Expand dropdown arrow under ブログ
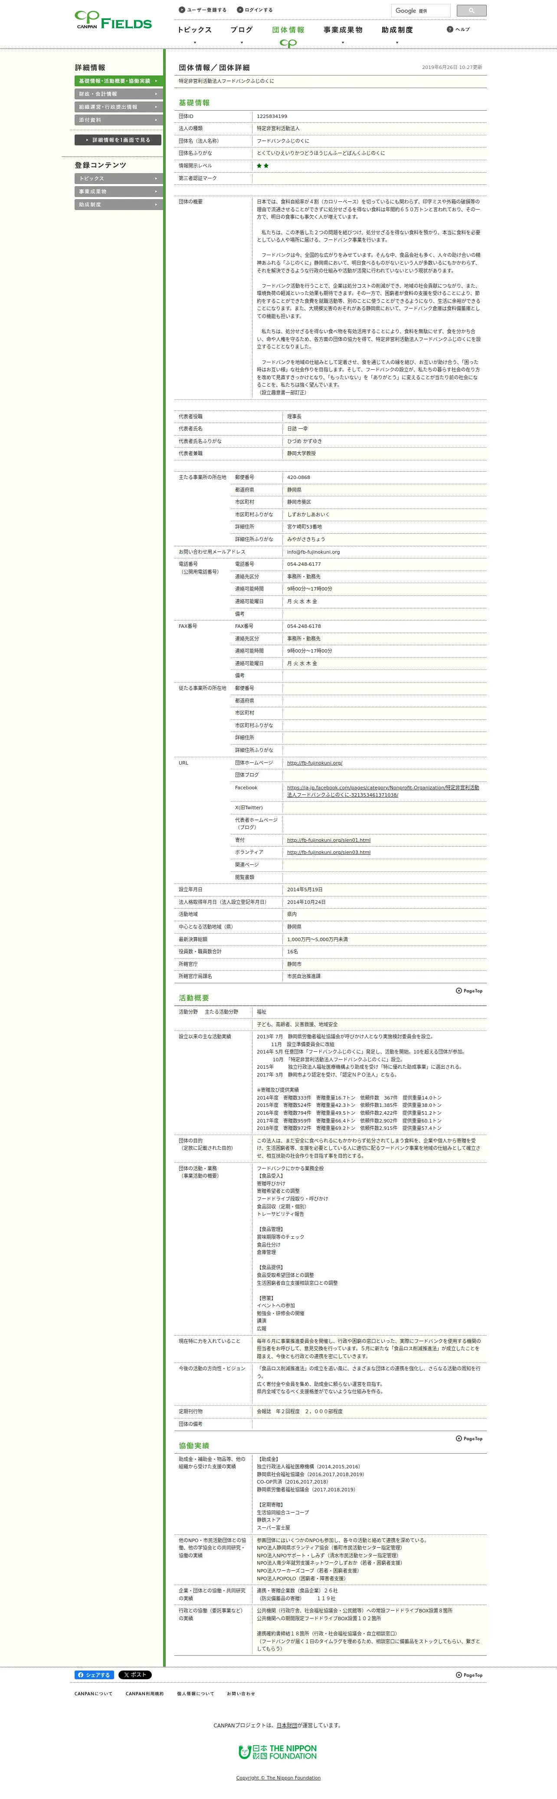The width and height of the screenshot is (557, 1799). tap(242, 43)
